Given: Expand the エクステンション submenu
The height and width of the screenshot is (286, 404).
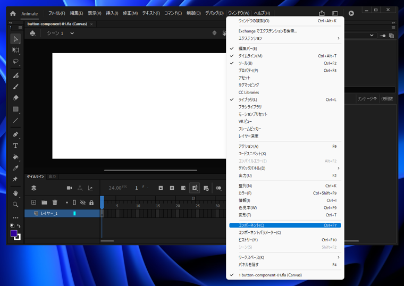Looking at the screenshot, I should [x=285, y=38].
